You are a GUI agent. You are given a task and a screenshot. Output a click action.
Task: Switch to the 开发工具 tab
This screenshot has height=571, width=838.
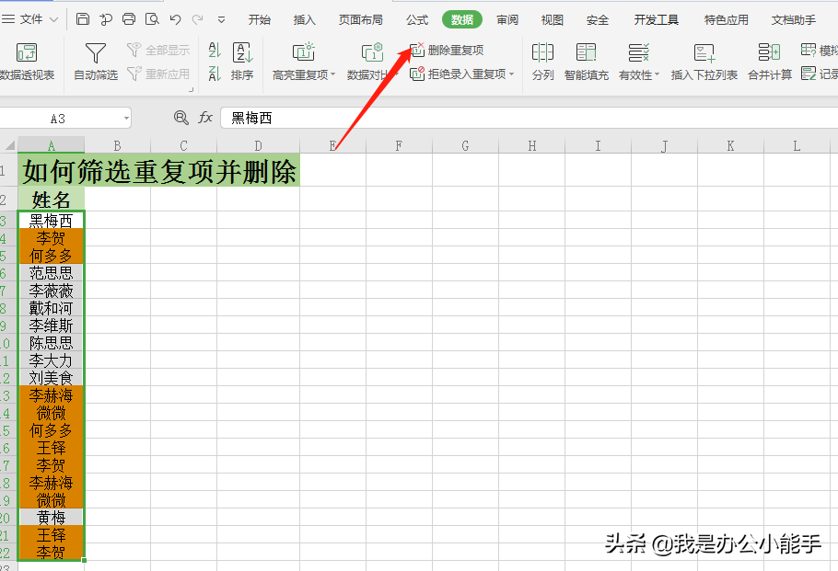pos(657,19)
